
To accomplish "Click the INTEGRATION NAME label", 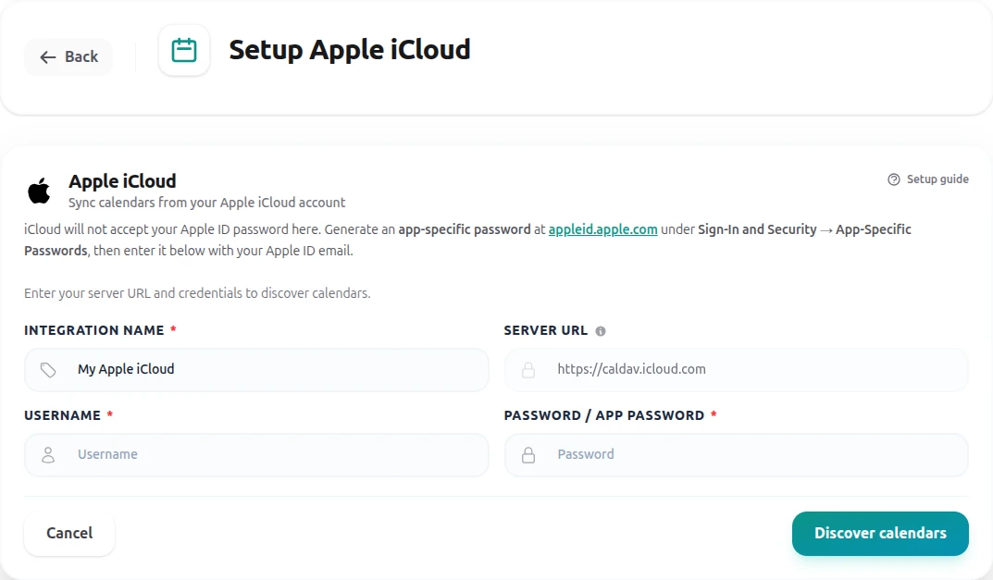I will 94,330.
